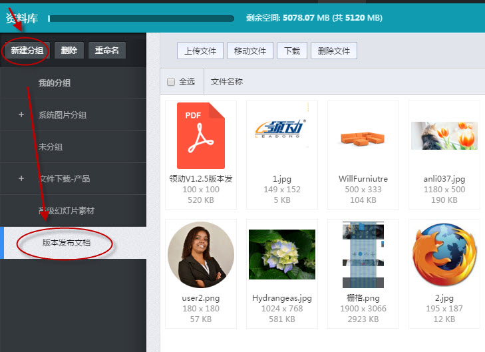Open the 我的分组 group
The width and height of the screenshot is (485, 352).
pyautogui.click(x=55, y=83)
